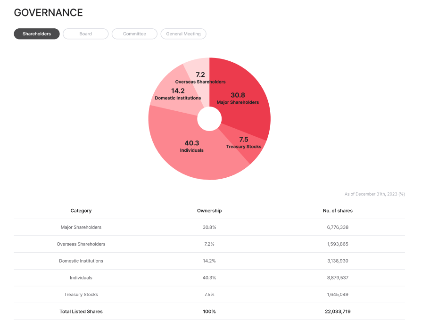Switch to the Board tab
The width and height of the screenshot is (430, 322).
pyautogui.click(x=85, y=34)
